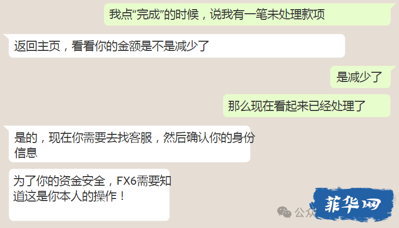The width and height of the screenshot is (399, 228).
Task: Click the quoted word “完成” in the top message
Action: [149, 14]
